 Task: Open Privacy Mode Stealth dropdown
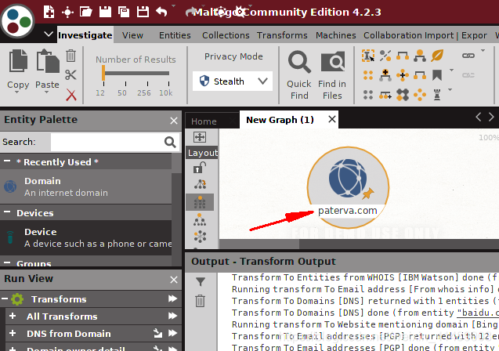[x=233, y=81]
